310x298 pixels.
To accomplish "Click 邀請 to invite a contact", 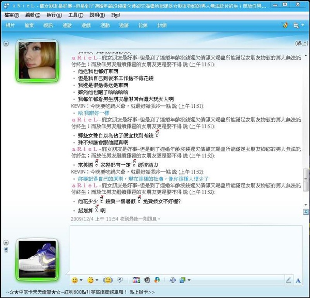I will coord(124,25).
